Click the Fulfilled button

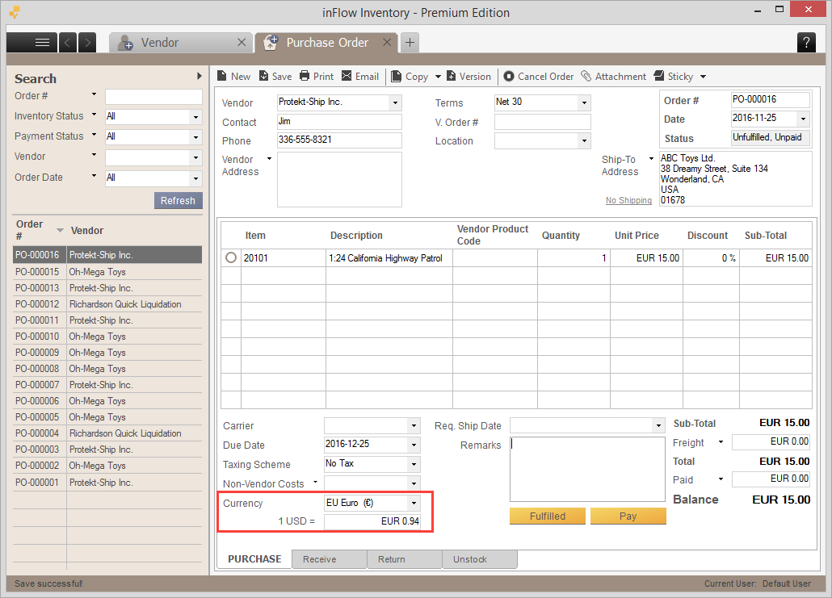548,516
